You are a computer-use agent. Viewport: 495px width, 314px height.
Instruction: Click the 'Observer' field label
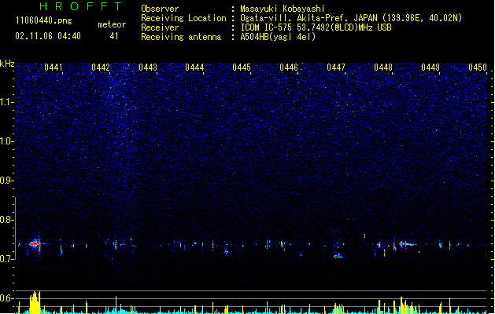(160, 9)
